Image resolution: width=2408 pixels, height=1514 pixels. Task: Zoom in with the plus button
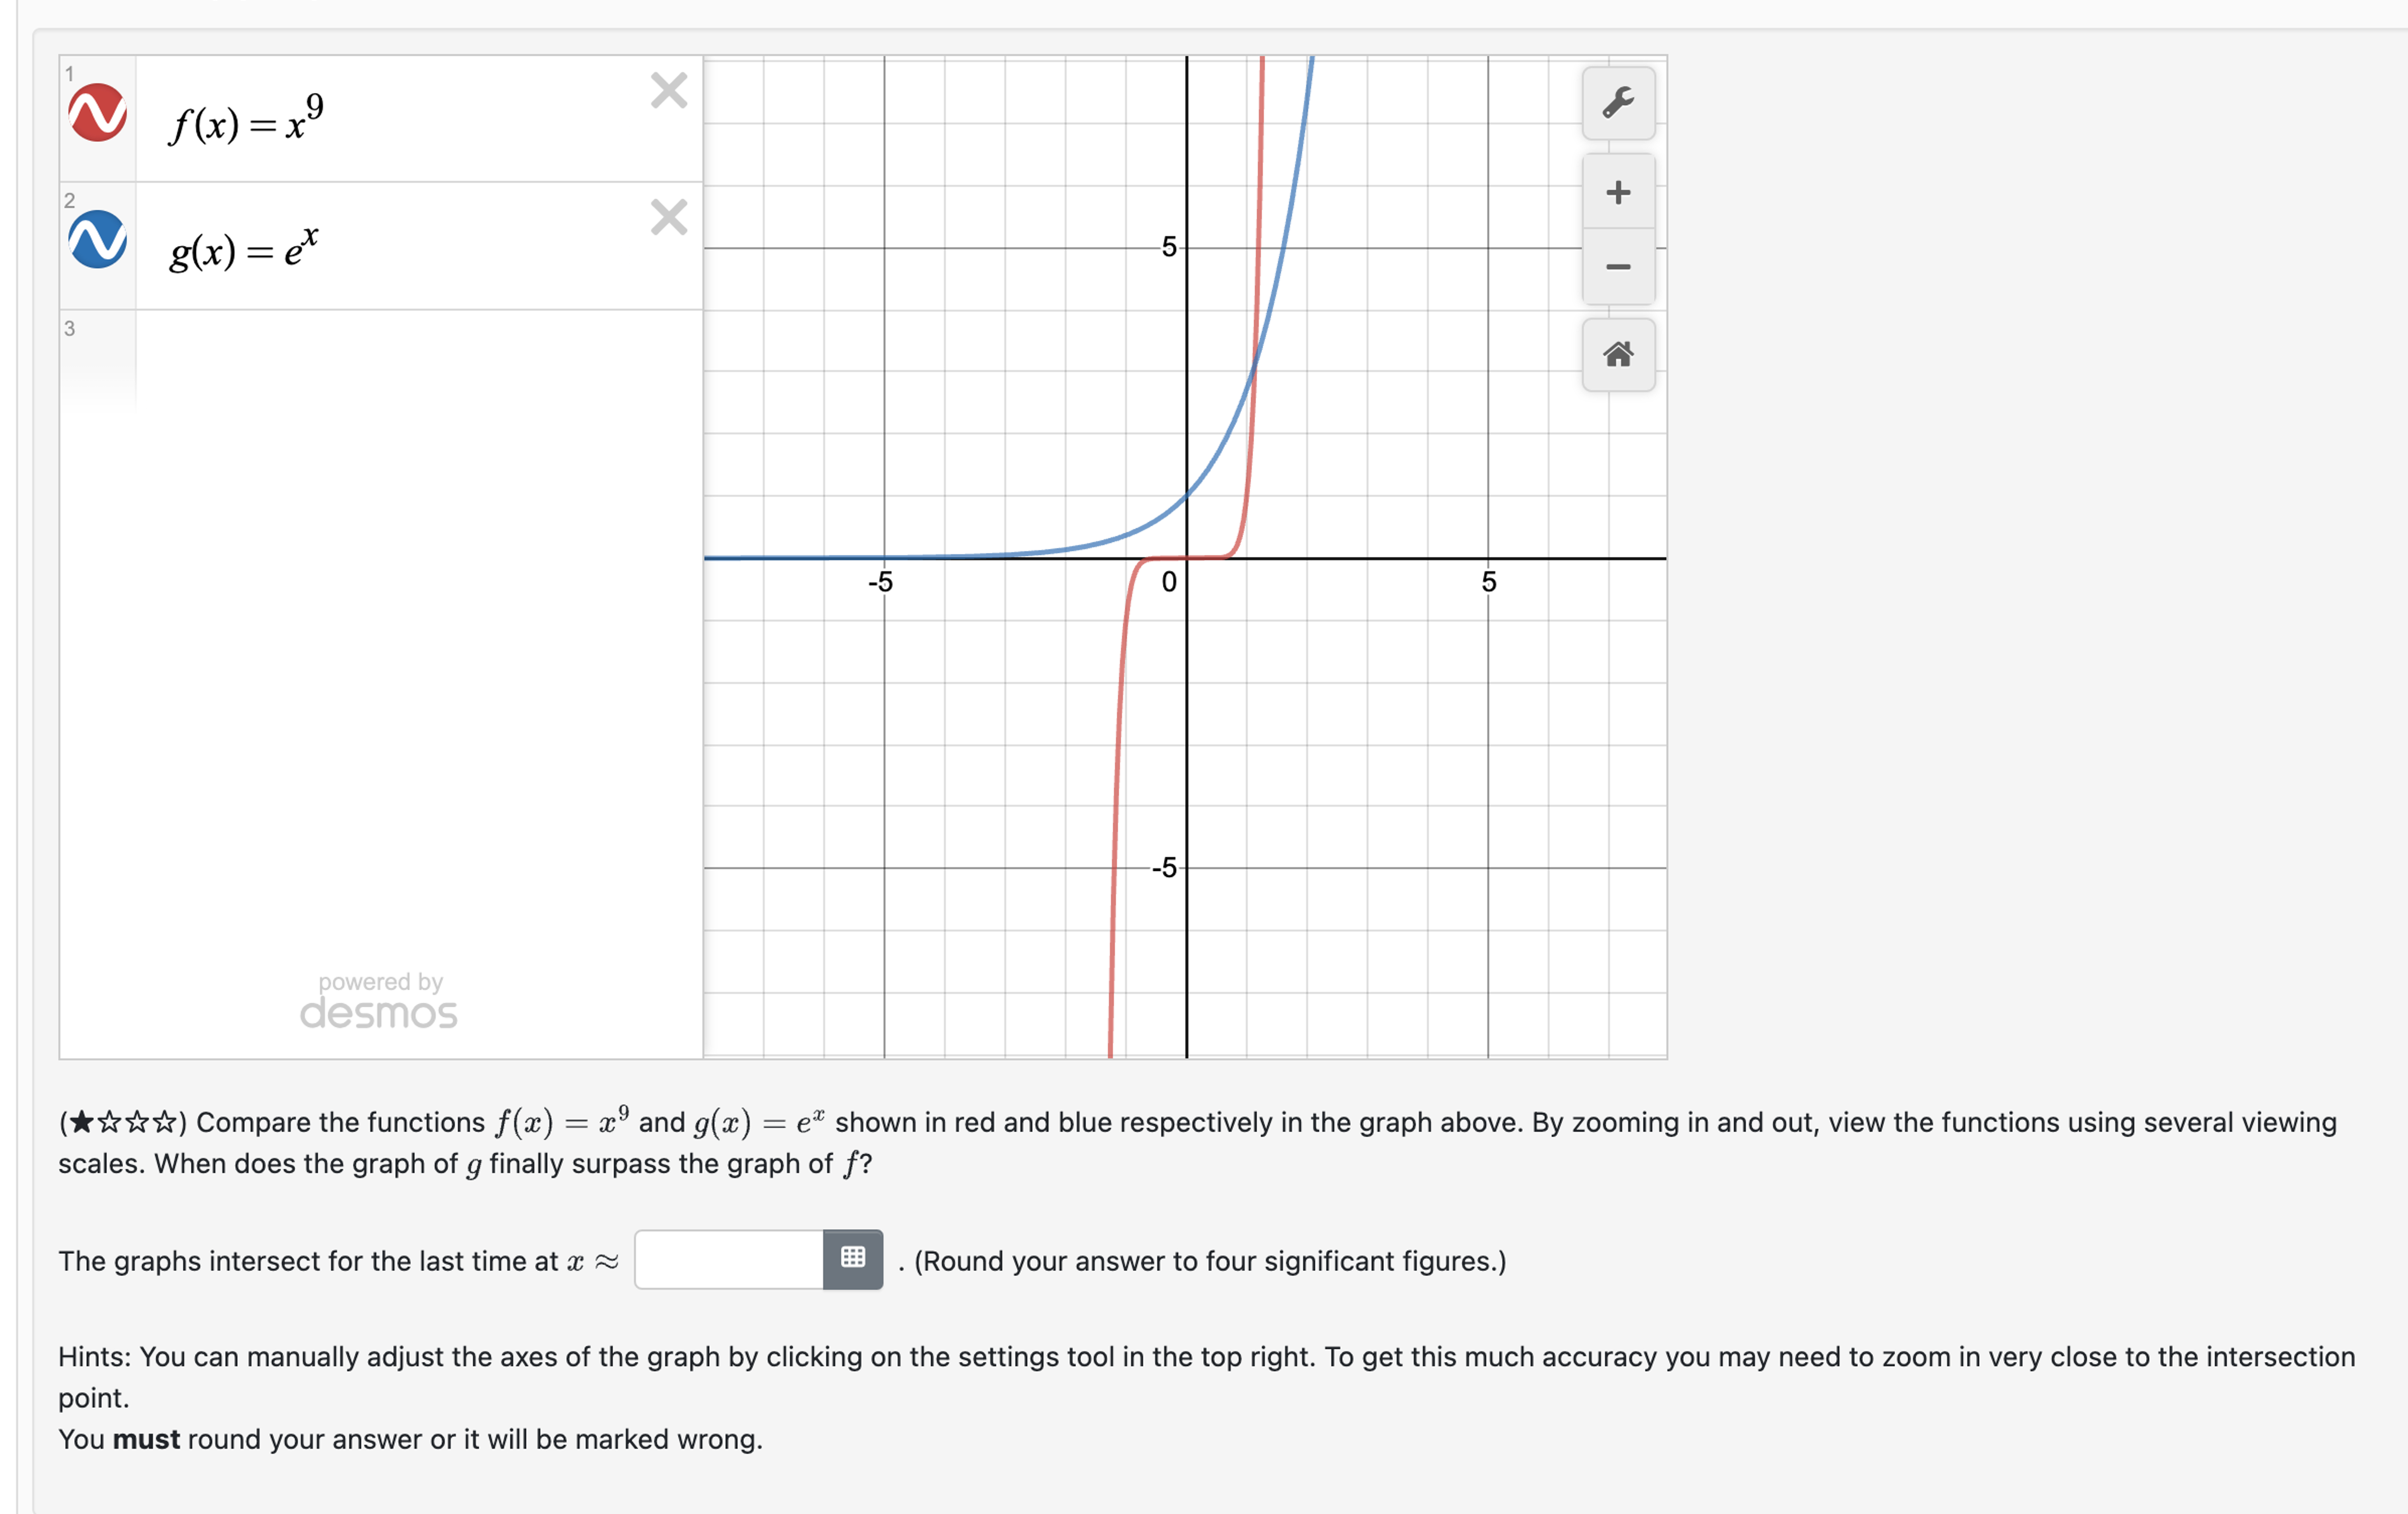coord(1618,192)
